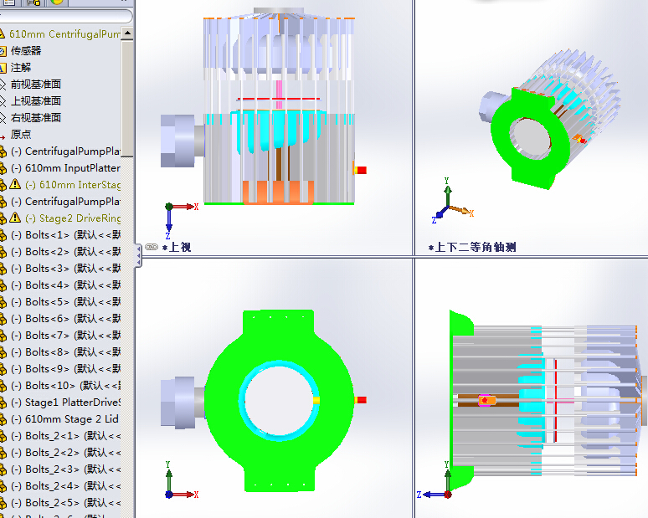Collapse the feature tree panel handle
648x518 pixels.
[x=138, y=256]
